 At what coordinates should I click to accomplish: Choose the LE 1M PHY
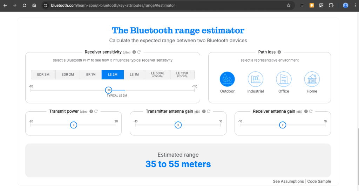coord(134,75)
